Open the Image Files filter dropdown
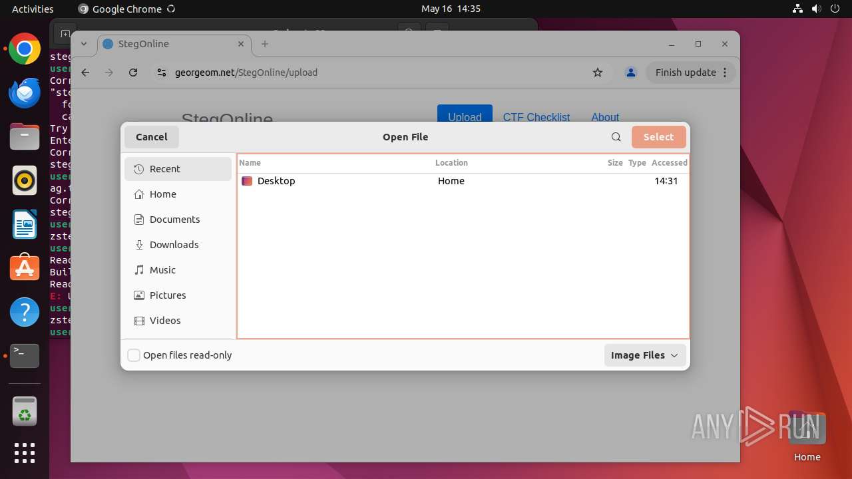Viewport: 852px width, 479px height. tap(644, 355)
